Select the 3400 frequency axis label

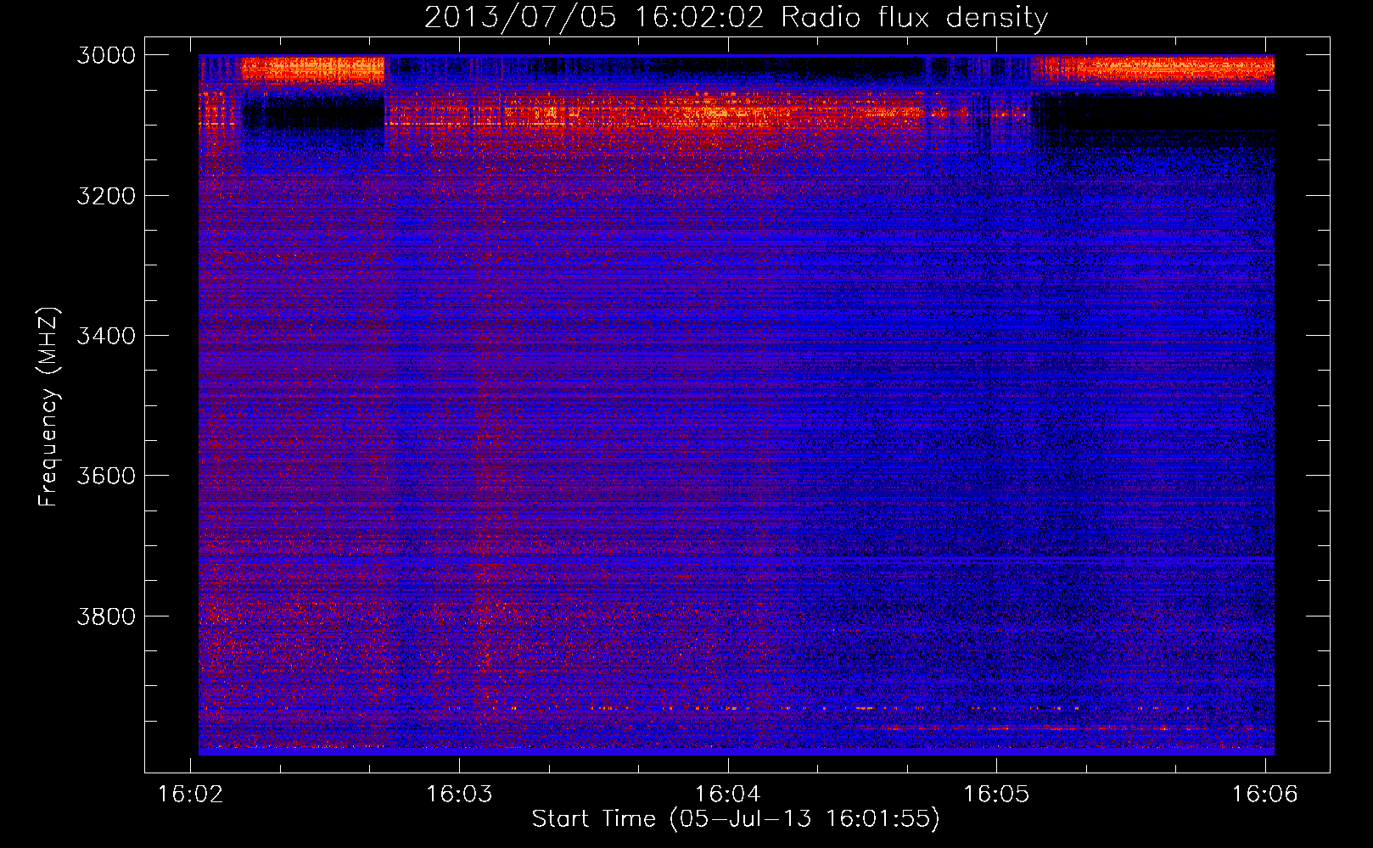point(106,336)
